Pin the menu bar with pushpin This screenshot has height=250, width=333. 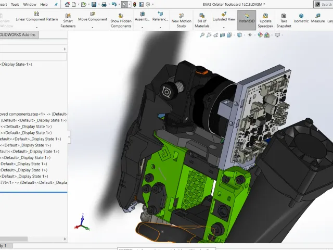[56, 4]
